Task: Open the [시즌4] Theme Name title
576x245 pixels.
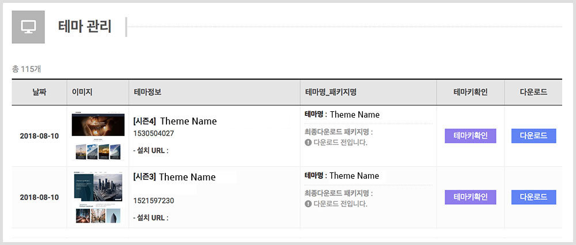Action: click(x=175, y=121)
